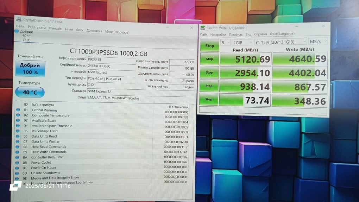Click the power on count 73 разів
Screen dimensions: 359x202
click(x=182, y=81)
